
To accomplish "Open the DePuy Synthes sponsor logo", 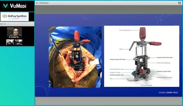I will point(14,17).
